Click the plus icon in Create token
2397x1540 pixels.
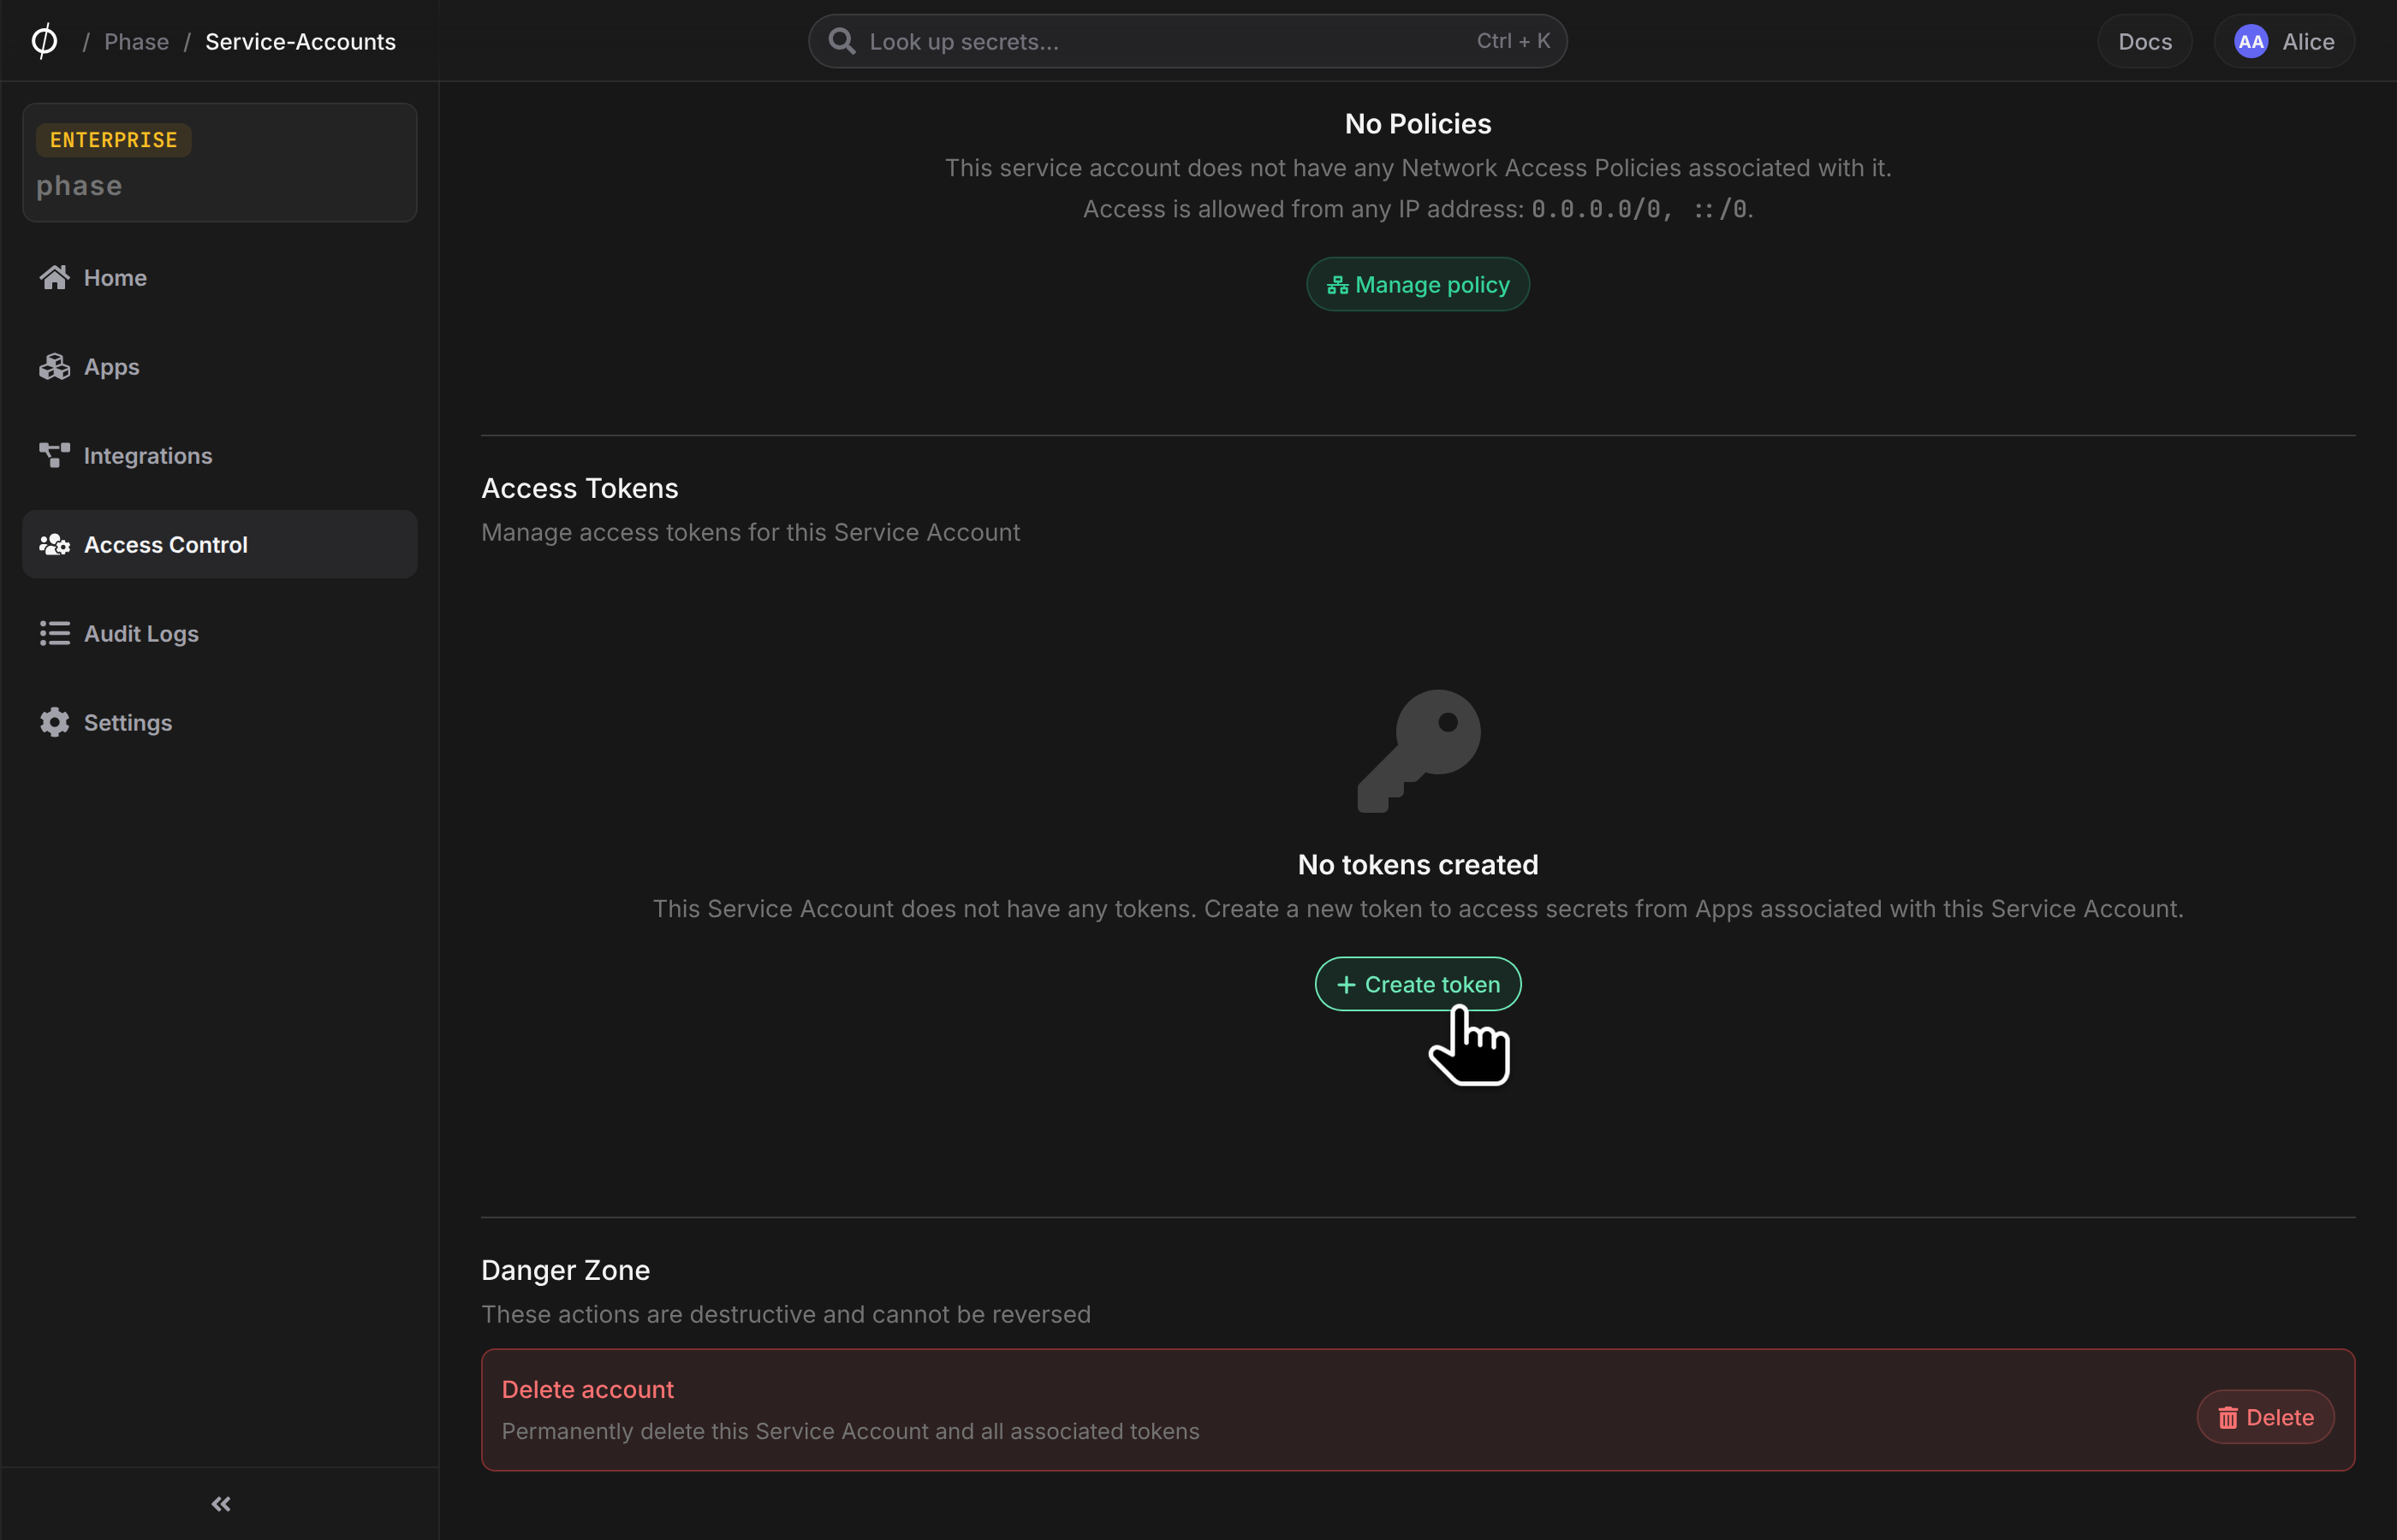pos(1347,985)
